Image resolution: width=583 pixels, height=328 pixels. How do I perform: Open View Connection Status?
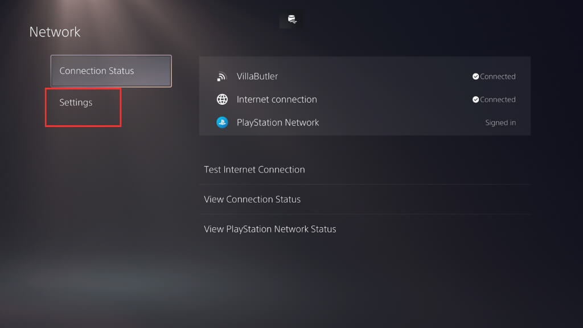pos(252,199)
